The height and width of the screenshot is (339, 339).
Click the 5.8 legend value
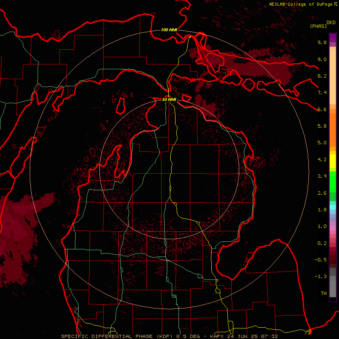[322, 126]
